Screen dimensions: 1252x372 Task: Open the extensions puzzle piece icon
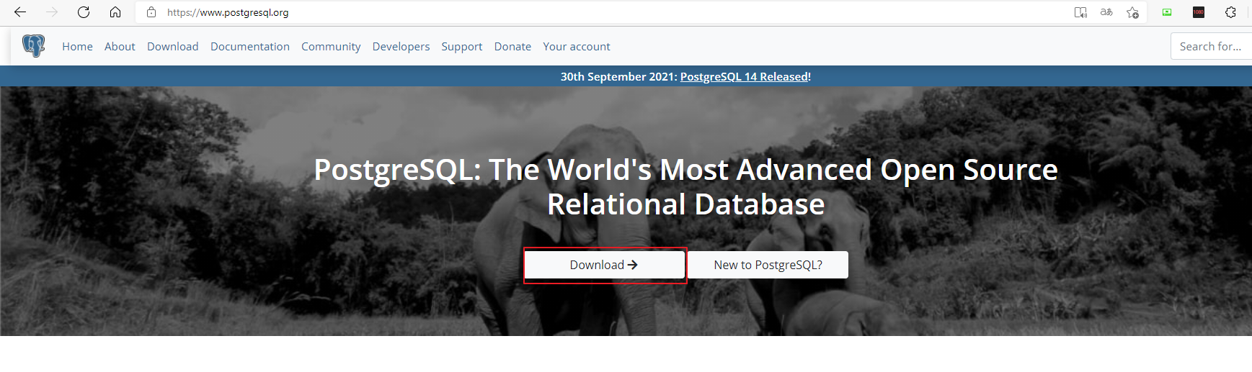(x=1230, y=12)
